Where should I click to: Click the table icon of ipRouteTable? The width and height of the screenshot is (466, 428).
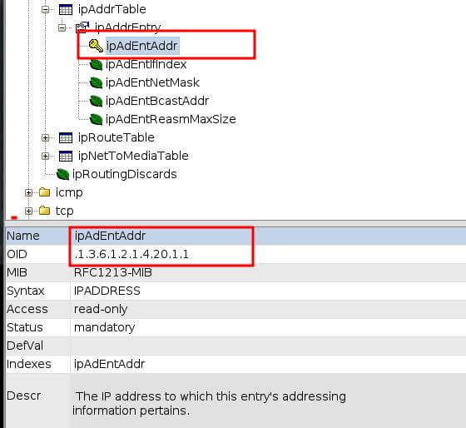pos(66,138)
